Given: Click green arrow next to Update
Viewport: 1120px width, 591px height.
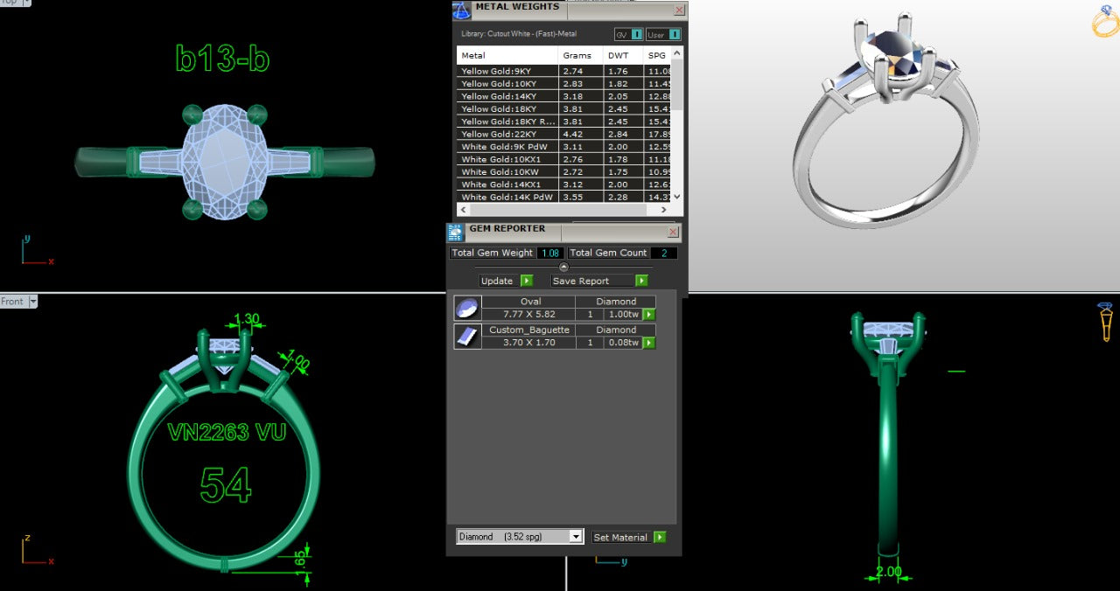Looking at the screenshot, I should click(527, 281).
